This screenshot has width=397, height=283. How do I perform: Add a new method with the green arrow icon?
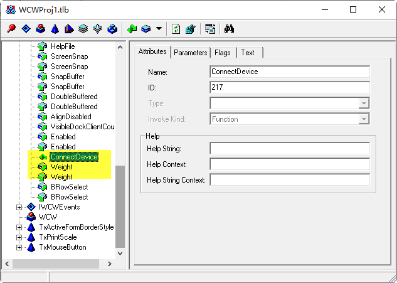click(132, 29)
